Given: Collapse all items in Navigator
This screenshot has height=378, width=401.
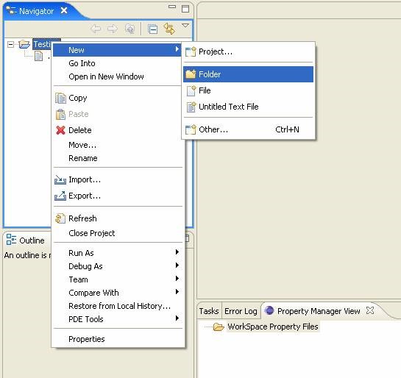Looking at the screenshot, I should 153,29.
